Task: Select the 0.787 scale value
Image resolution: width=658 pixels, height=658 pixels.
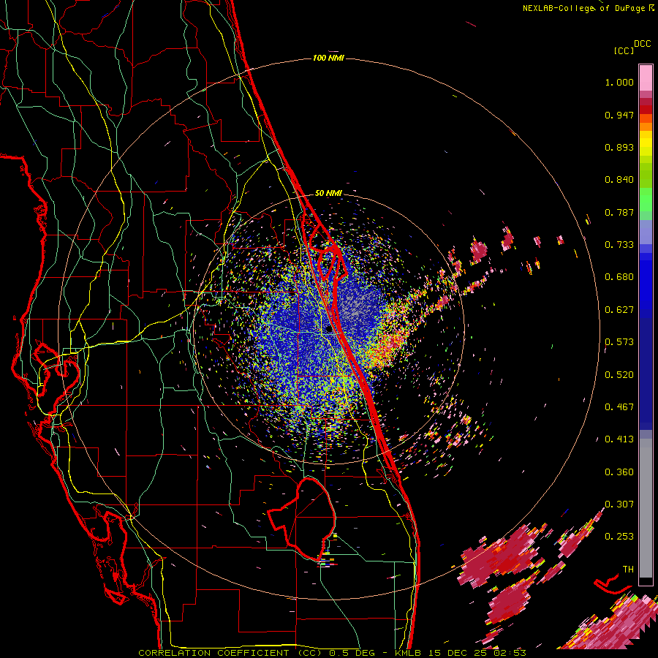Action: coord(619,212)
